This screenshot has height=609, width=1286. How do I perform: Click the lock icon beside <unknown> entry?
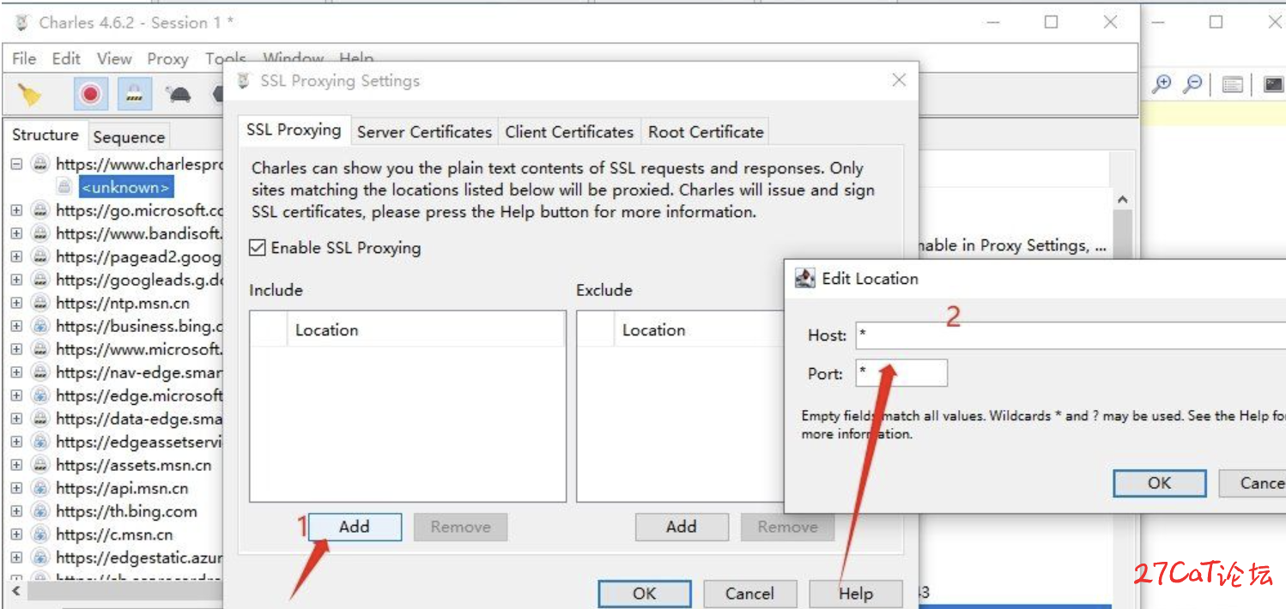(64, 187)
